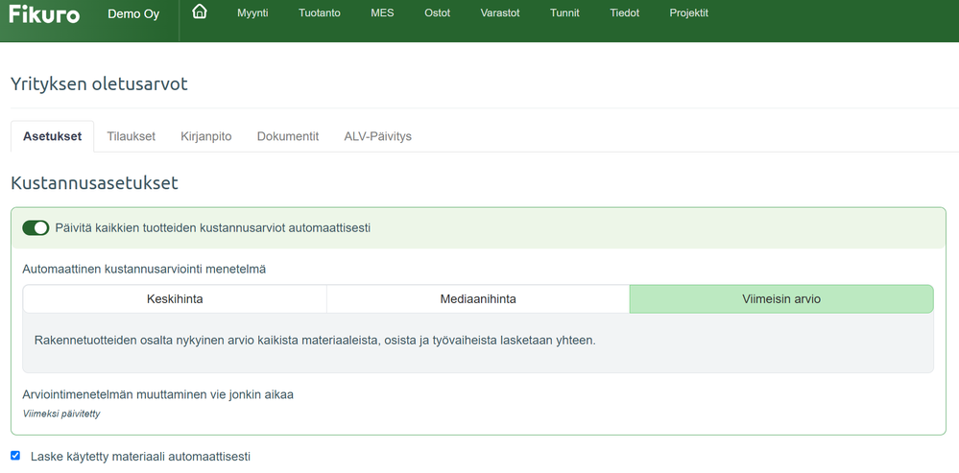Click the Arviointimenetelmän muuttaminen vie jonkin aikaa note
The image size is (959, 473).
157,394
